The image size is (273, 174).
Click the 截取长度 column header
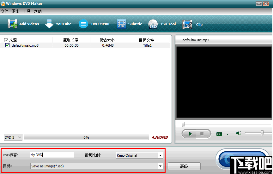(71, 40)
